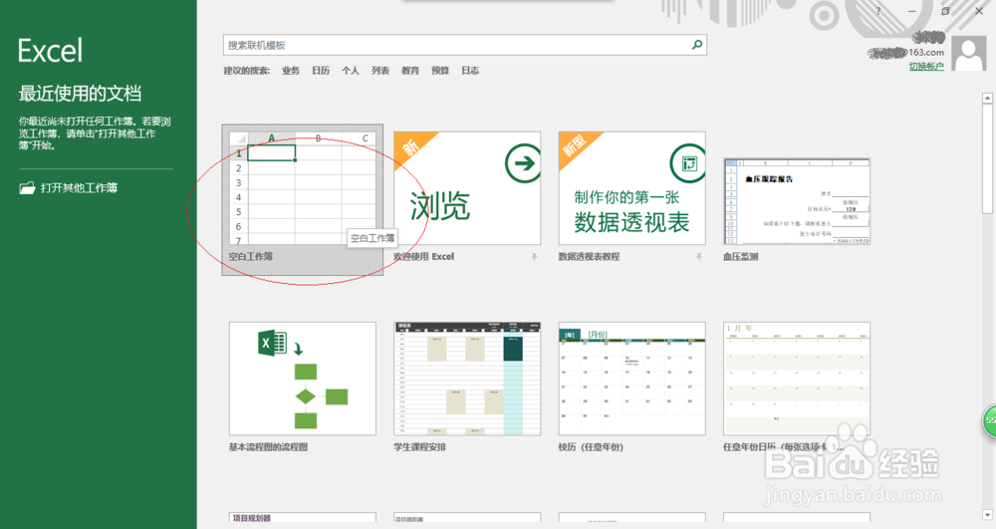Close the Excel window

click(979, 11)
